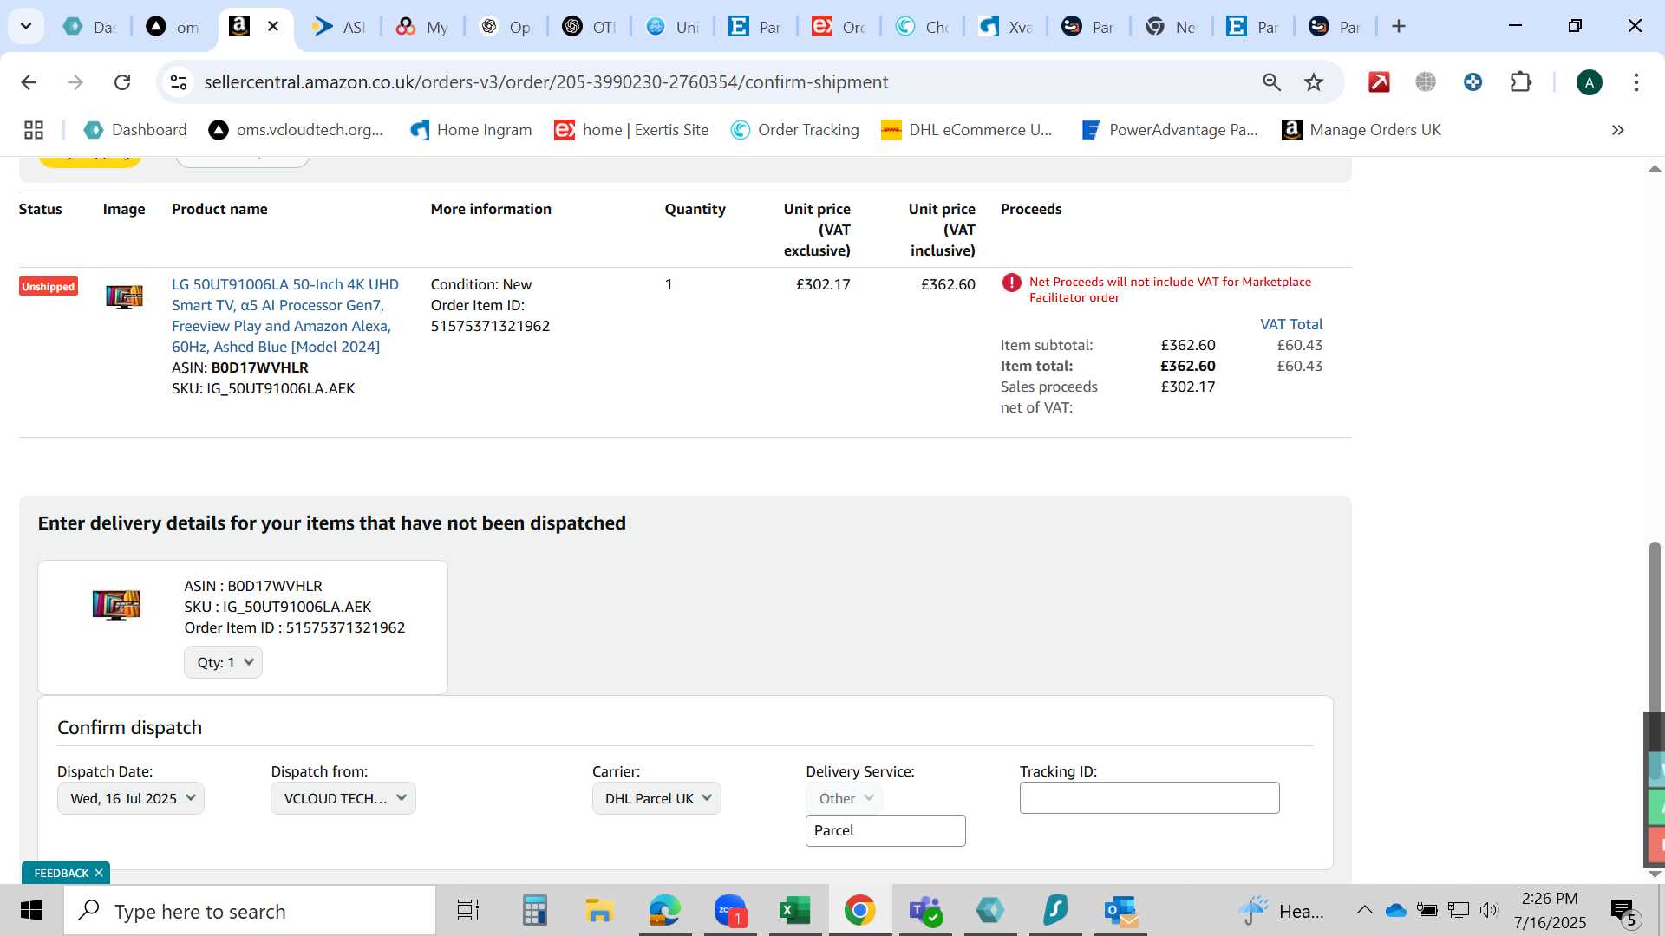Screen dimensions: 1665x936
Task: Expand the tab search dropdown arrow
Action: [x=26, y=27]
